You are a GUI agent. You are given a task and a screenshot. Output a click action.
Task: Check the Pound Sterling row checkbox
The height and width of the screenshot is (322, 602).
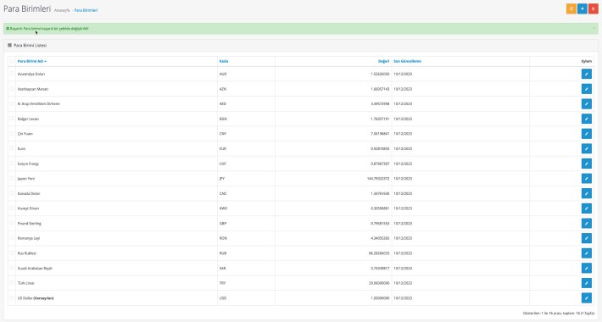tap(12, 223)
